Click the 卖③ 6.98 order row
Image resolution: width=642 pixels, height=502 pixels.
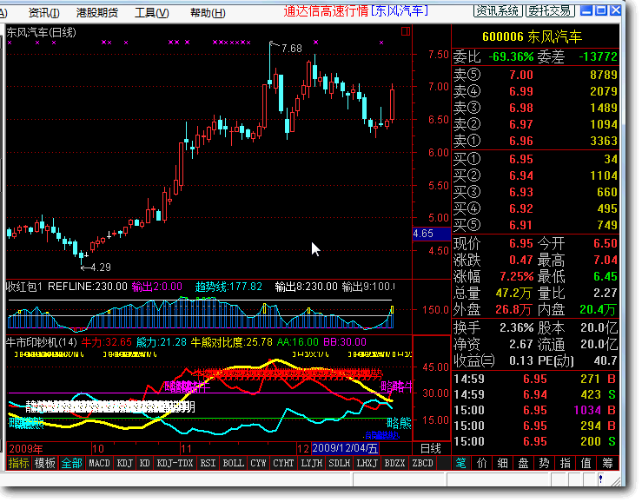(x=535, y=108)
